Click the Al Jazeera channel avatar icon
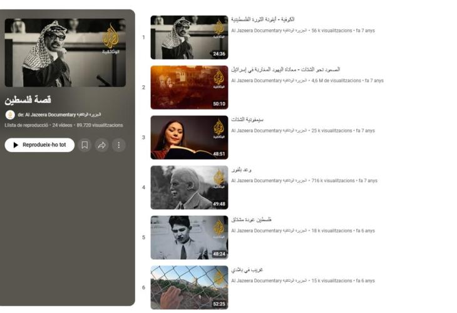 click(10, 115)
